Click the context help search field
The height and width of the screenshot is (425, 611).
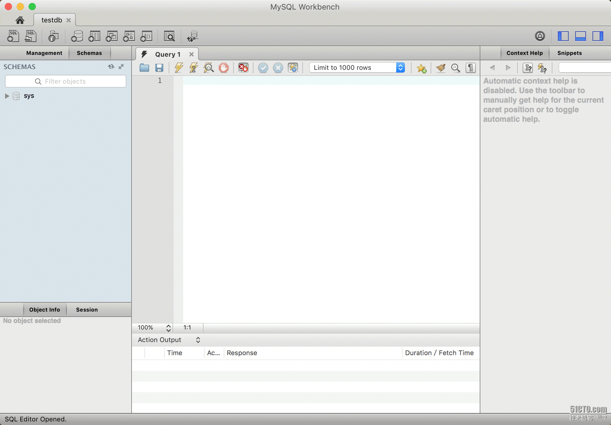click(585, 68)
